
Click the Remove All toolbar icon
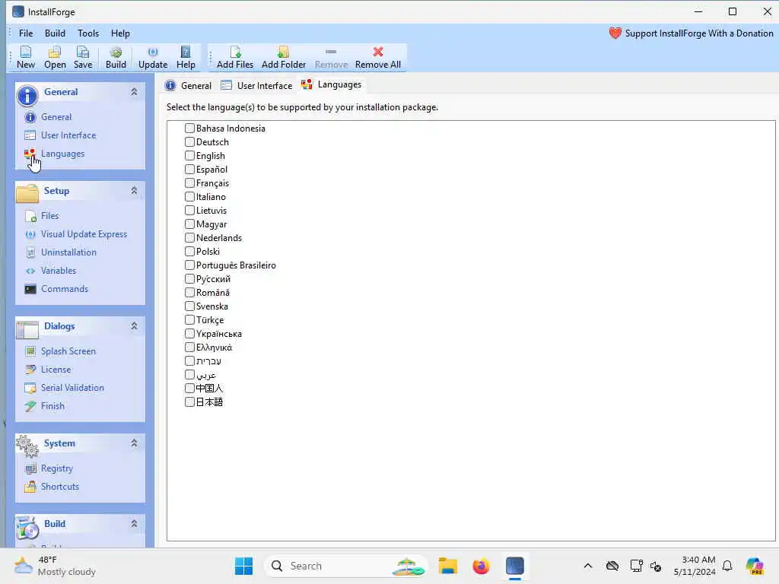pos(377,58)
